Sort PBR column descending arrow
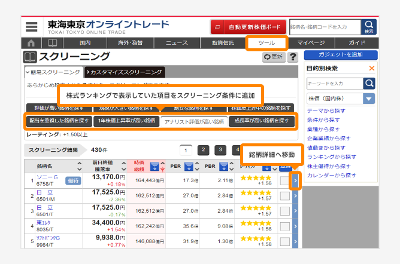This screenshot has height=264, width=400. click(x=231, y=169)
